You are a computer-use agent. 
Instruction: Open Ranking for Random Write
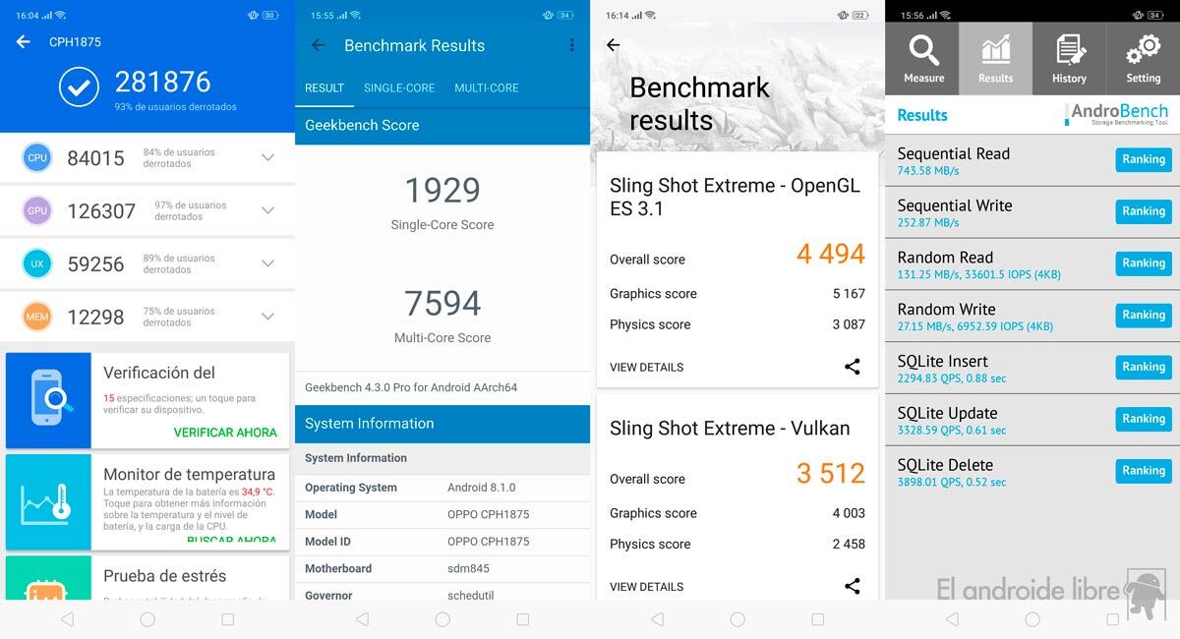coord(1144,316)
